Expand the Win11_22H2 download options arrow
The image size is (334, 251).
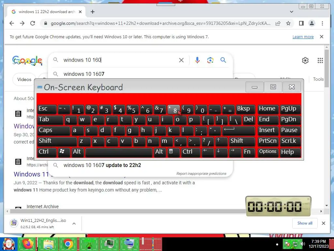click(74, 224)
